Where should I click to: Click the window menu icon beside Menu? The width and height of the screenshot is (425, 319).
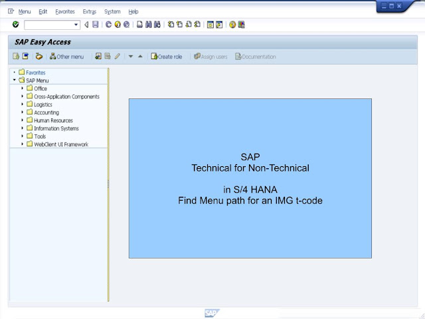[11, 11]
